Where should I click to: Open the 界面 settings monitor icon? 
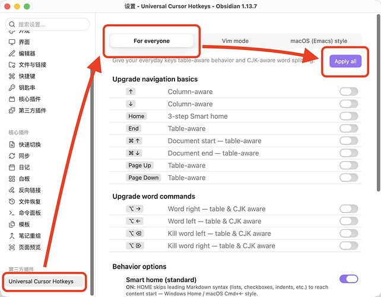(12, 42)
